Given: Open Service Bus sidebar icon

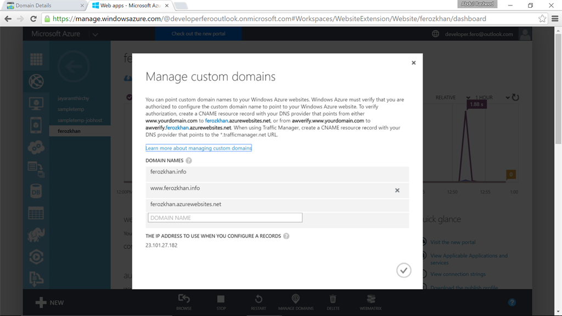Looking at the screenshot, I should coord(36,279).
